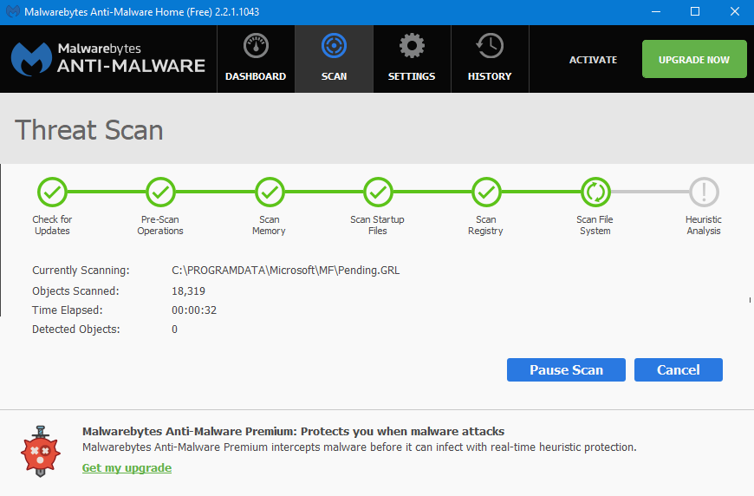
Task: Click the Threat Scan heading
Action: click(x=89, y=130)
